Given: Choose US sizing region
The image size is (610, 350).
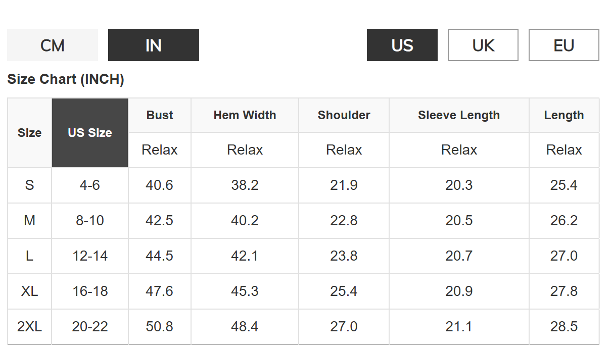Looking at the screenshot, I should point(402,45).
